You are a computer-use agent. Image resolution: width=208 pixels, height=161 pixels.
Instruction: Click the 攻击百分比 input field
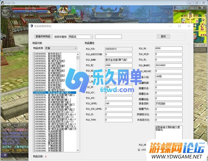168,120
